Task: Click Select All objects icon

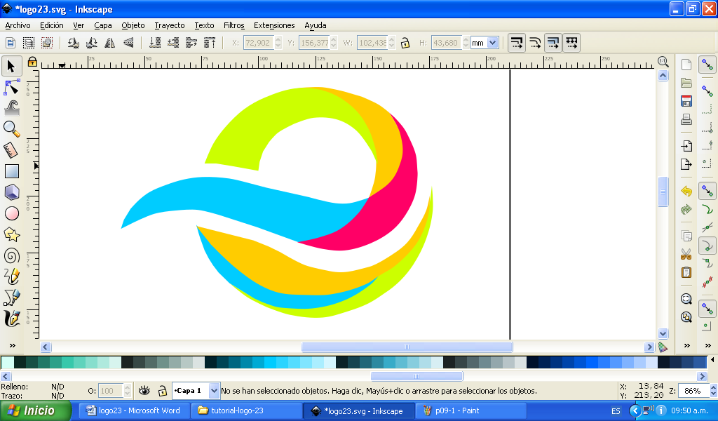Action: (x=10, y=43)
